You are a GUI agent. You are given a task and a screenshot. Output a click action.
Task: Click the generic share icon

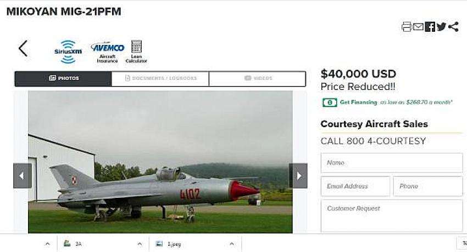point(453,27)
